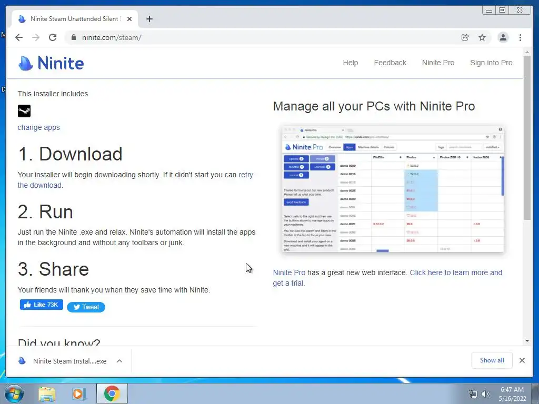Image resolution: width=539 pixels, height=404 pixels.
Task: Go back to the previous page
Action: 19,37
